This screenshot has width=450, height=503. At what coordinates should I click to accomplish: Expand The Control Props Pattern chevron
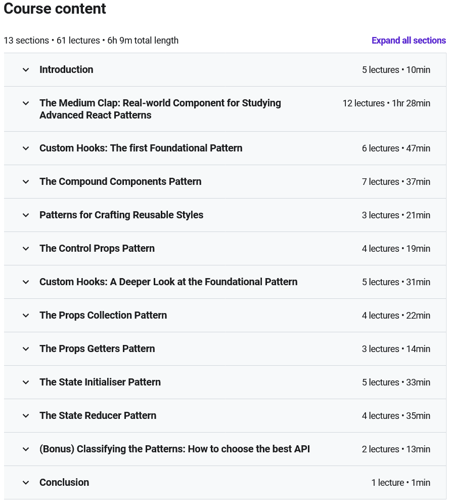[x=26, y=249]
